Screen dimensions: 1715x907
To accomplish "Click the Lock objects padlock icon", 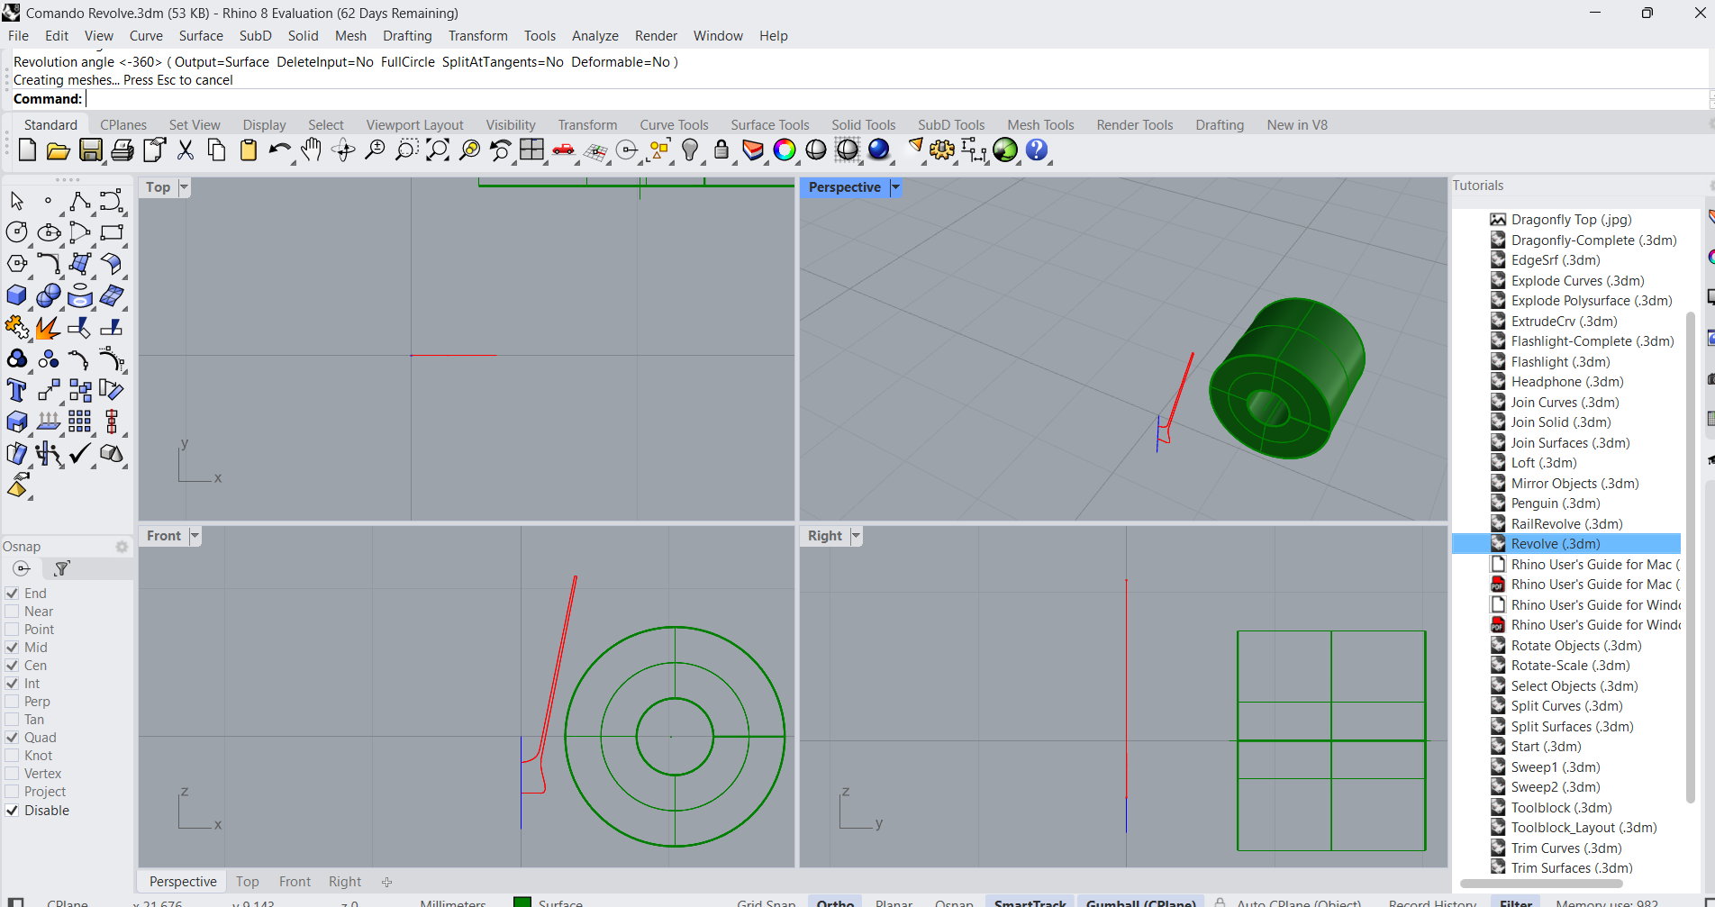I will [721, 150].
